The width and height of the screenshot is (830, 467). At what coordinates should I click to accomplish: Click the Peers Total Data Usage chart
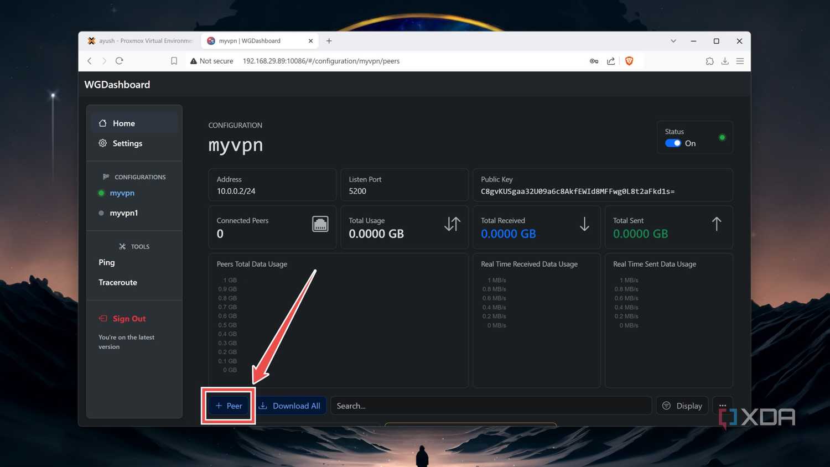(x=339, y=320)
